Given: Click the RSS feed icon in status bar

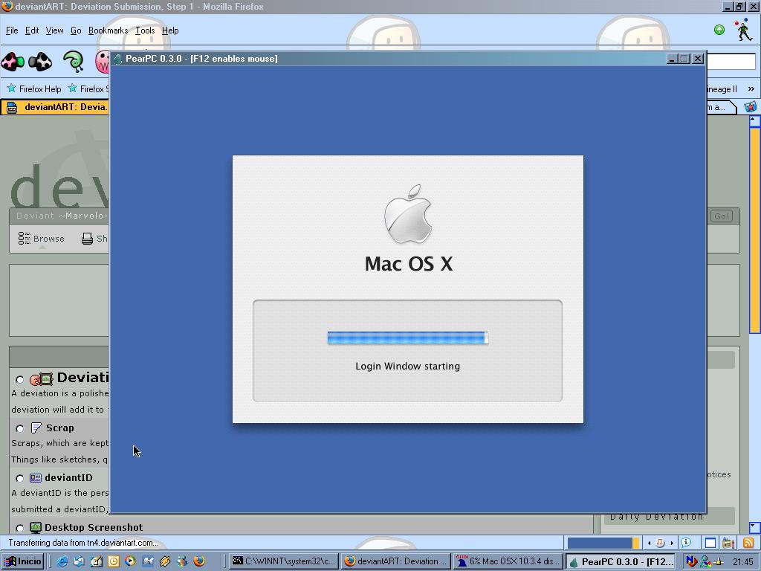Looking at the screenshot, I should tap(748, 543).
